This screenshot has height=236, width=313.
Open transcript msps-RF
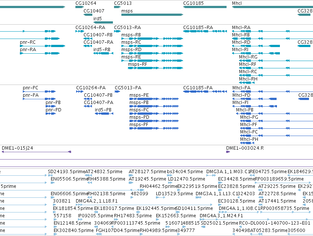tap(137, 64)
